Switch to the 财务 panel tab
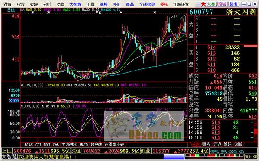 pos(206,144)
